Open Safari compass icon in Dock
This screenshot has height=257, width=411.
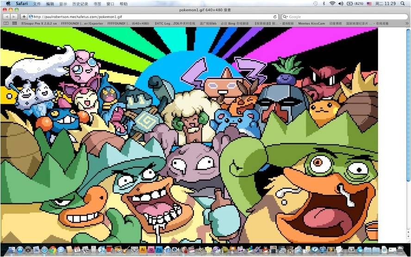pyautogui.click(x=44, y=250)
